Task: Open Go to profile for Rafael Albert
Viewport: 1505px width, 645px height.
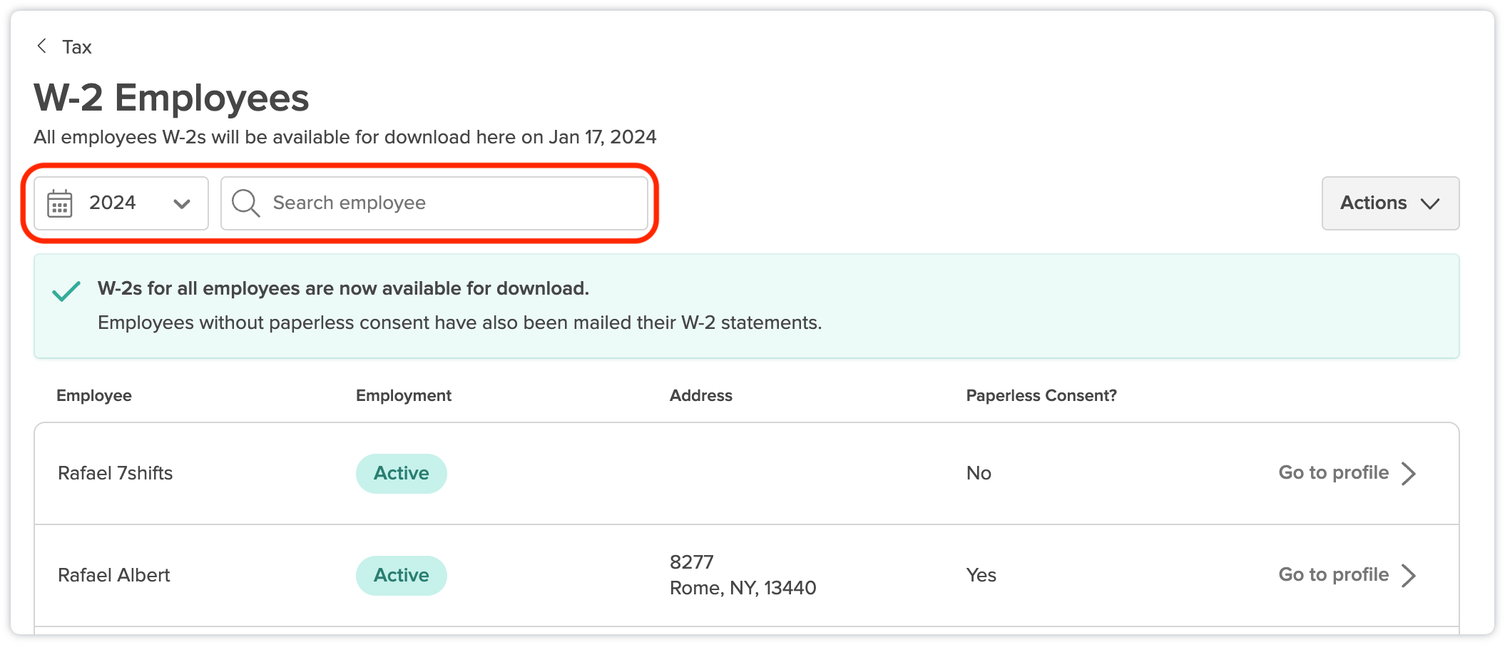Action: (1347, 575)
